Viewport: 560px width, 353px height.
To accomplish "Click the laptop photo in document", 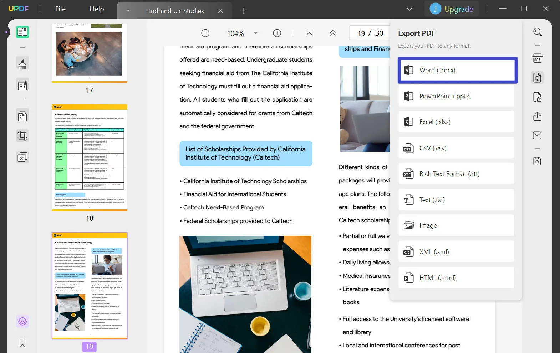I will (x=245, y=294).
